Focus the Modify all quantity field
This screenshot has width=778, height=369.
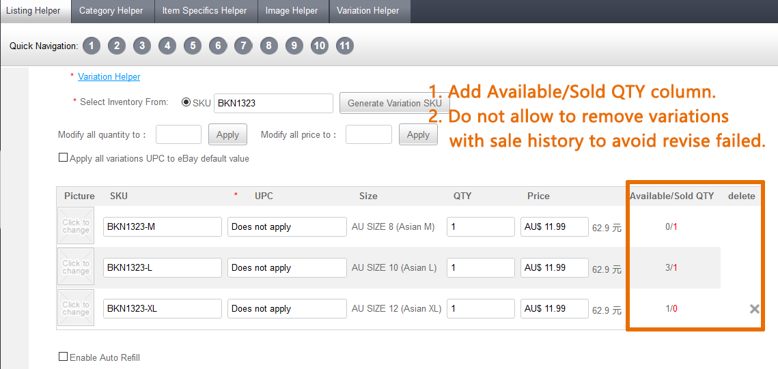[x=179, y=134]
